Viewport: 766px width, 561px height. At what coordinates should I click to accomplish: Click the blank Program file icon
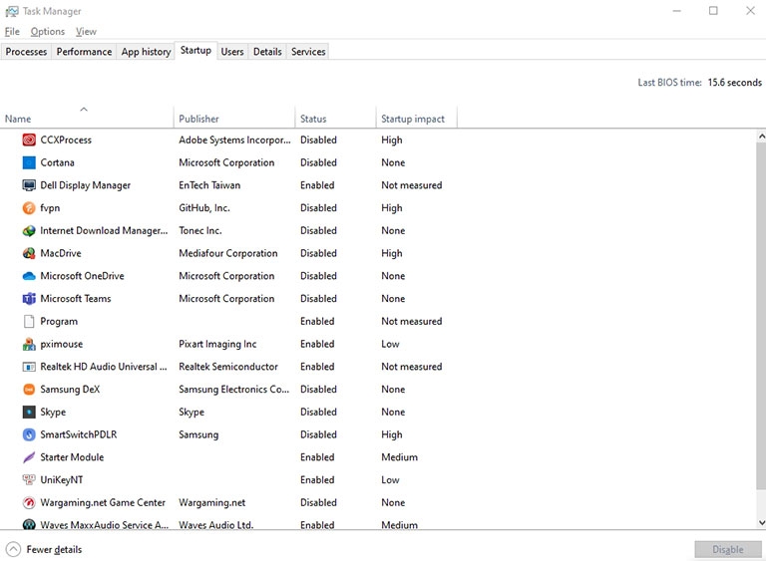click(x=29, y=321)
